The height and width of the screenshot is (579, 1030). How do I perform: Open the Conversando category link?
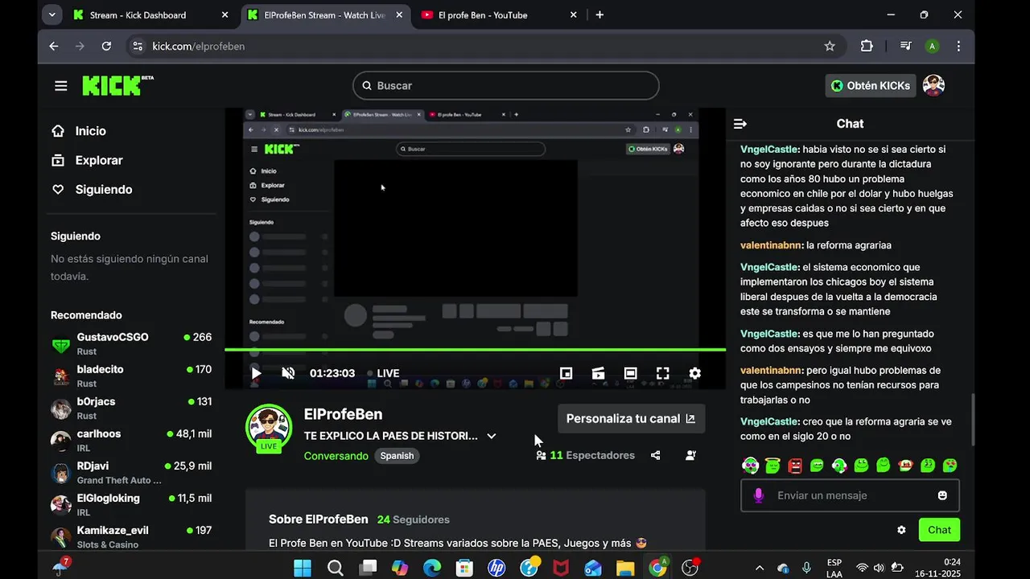336,456
